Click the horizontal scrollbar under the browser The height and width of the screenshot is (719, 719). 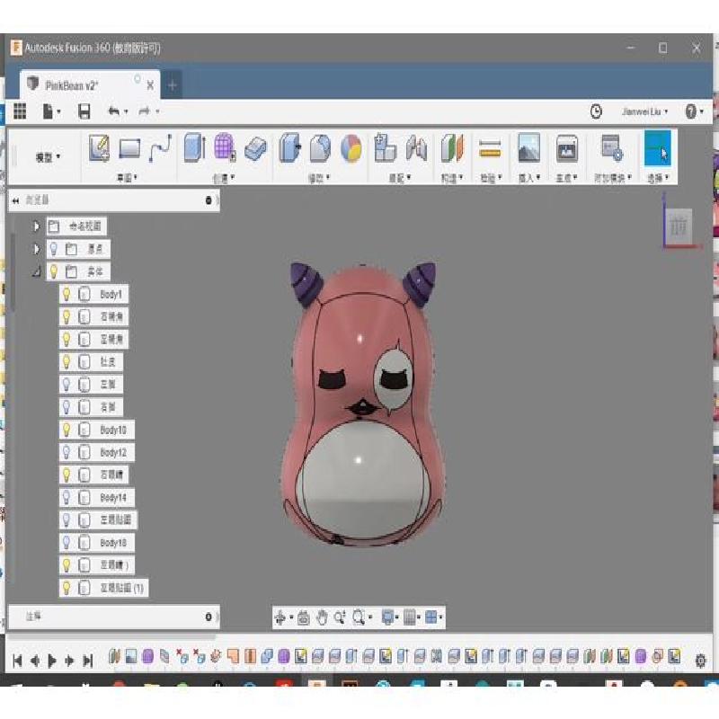111,637
